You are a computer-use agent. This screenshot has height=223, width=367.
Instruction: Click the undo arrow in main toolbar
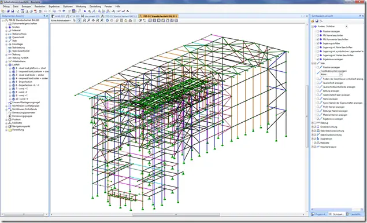point(60,11)
